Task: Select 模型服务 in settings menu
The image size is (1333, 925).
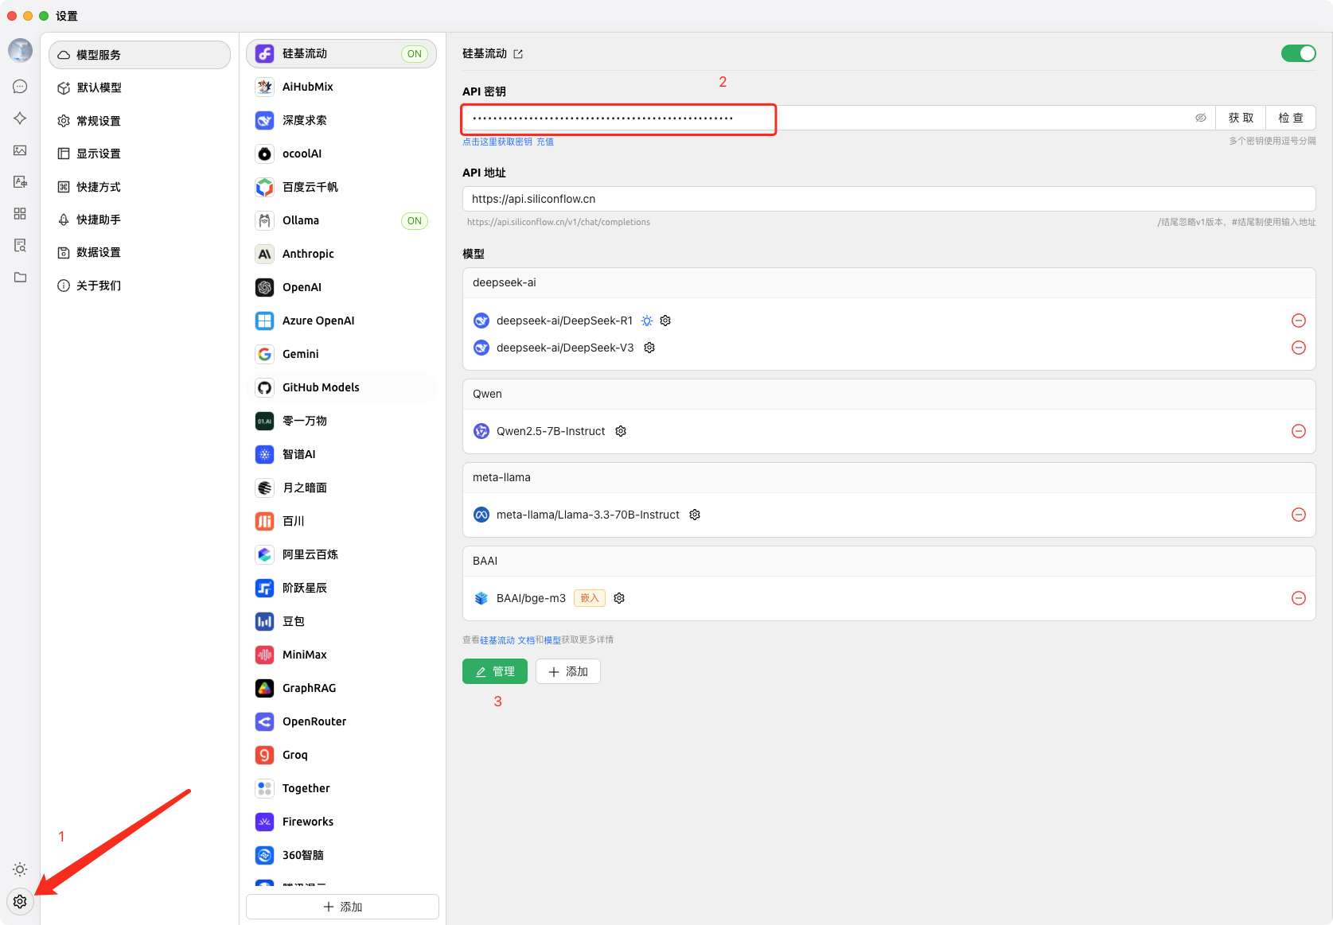Action: tap(140, 55)
